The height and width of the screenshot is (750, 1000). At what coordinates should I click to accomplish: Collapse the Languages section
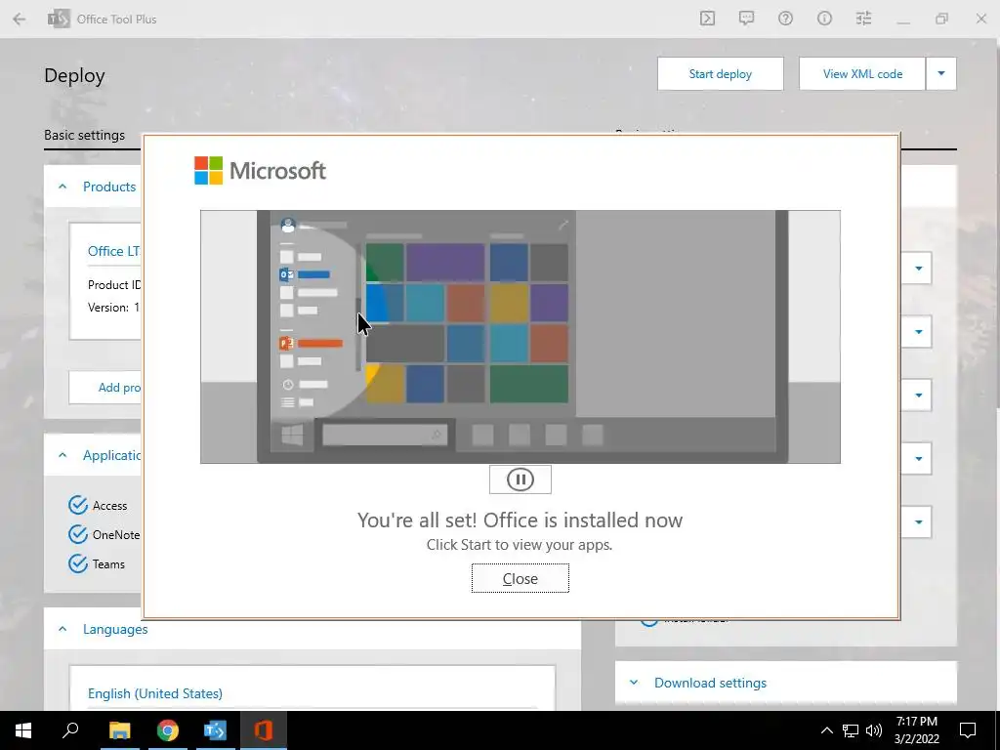tap(62, 630)
